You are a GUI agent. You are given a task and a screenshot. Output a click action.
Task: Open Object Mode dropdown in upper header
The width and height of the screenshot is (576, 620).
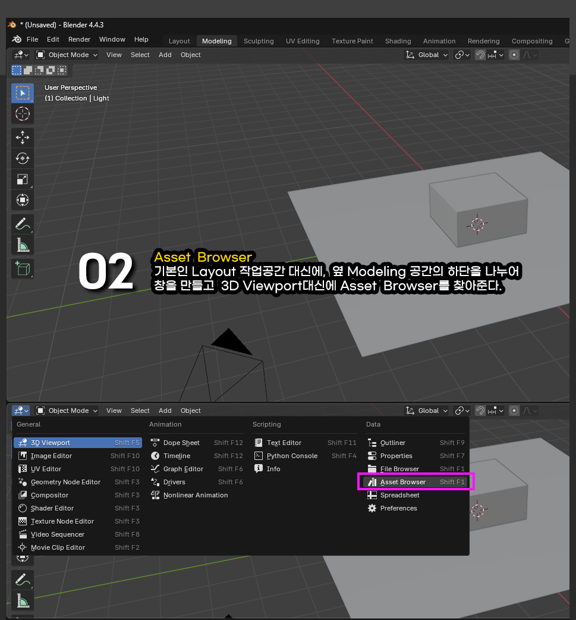(x=67, y=55)
